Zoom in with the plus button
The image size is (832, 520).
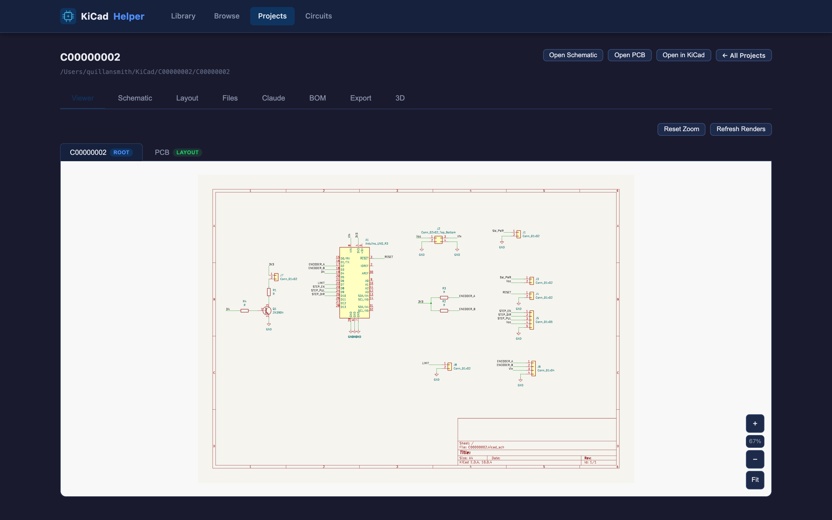click(755, 423)
